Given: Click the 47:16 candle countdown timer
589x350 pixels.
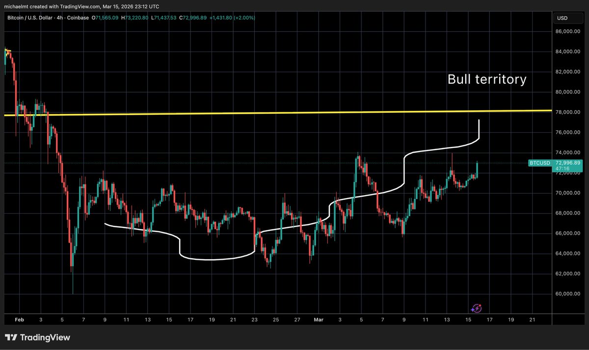Looking at the screenshot, I should point(562,169).
